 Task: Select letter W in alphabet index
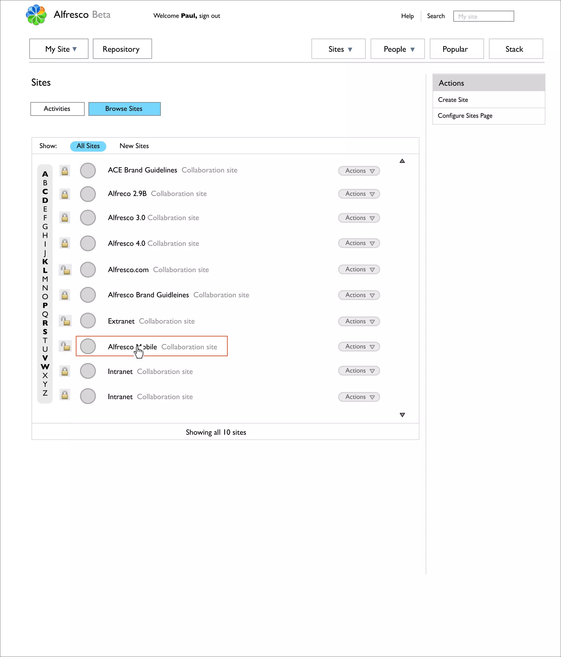pyautogui.click(x=45, y=367)
